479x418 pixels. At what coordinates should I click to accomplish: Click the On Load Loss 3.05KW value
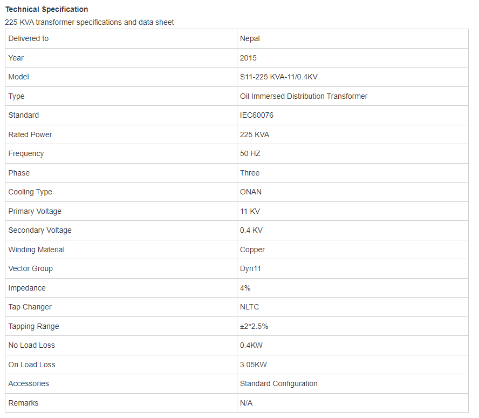253,365
